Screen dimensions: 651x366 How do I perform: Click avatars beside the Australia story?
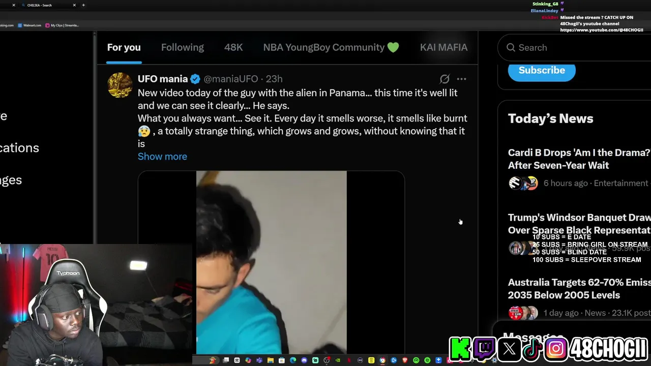tap(523, 313)
